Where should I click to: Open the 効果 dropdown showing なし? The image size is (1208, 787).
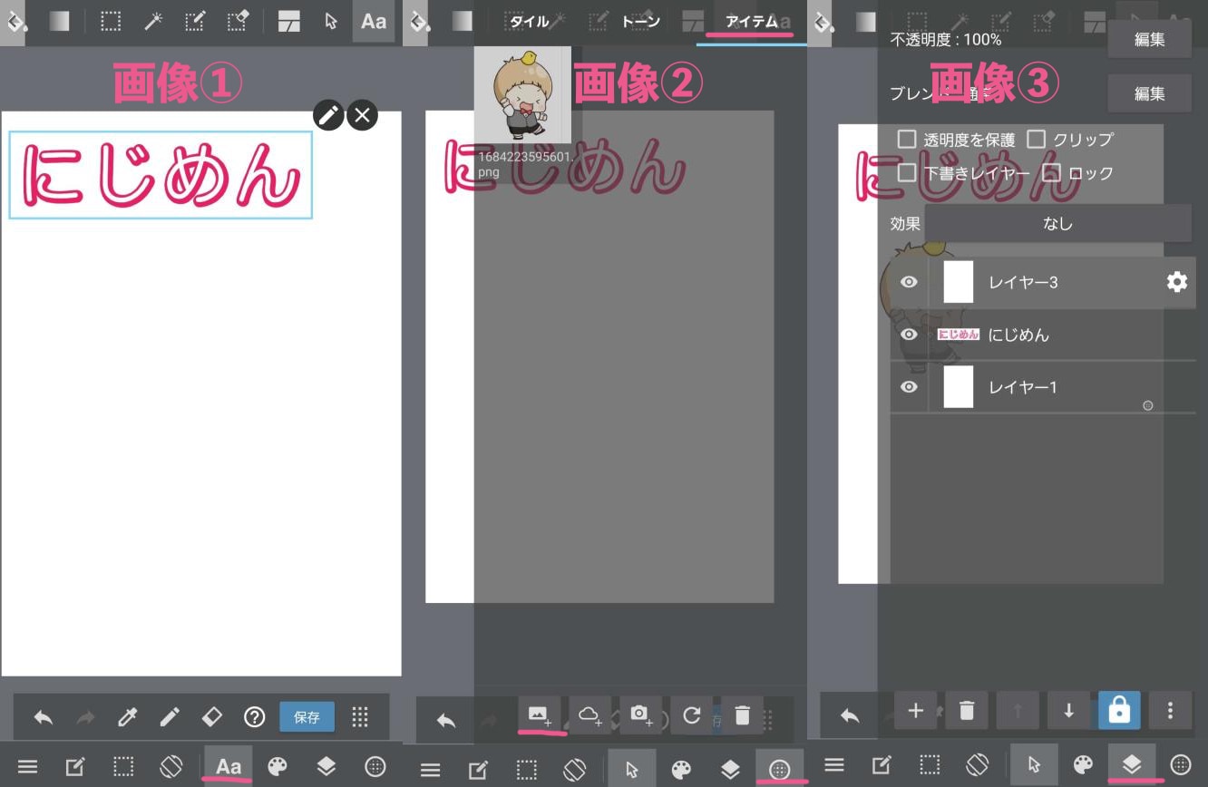(x=1057, y=223)
